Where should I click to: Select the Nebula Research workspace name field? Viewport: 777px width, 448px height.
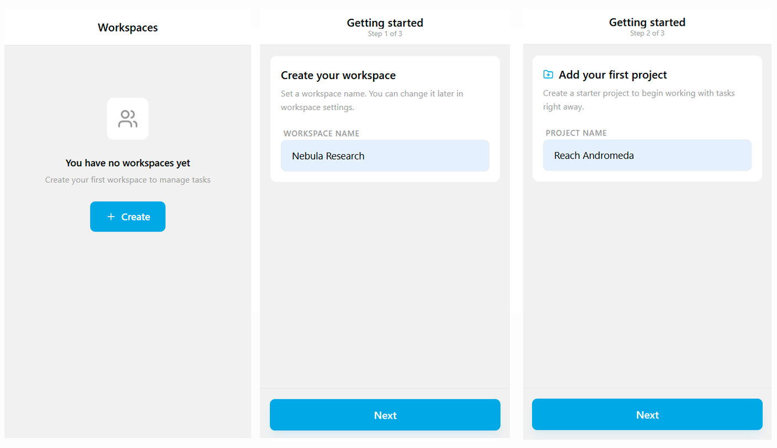point(385,156)
